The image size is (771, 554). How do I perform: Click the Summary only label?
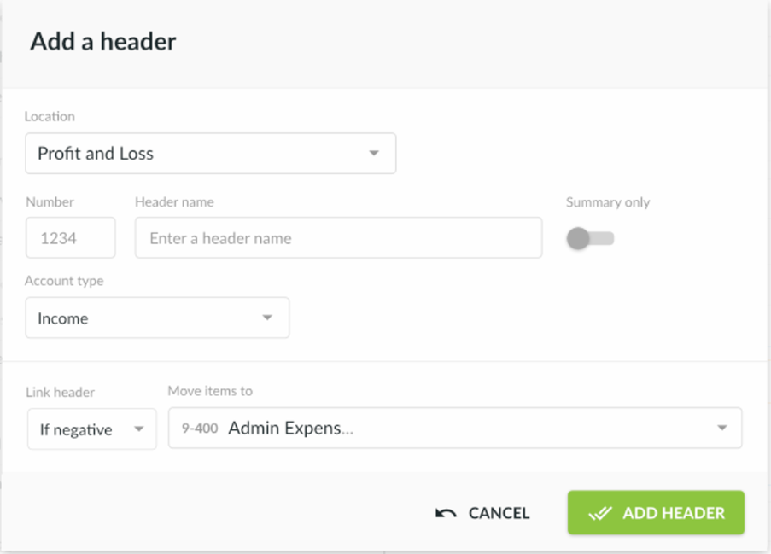point(607,202)
